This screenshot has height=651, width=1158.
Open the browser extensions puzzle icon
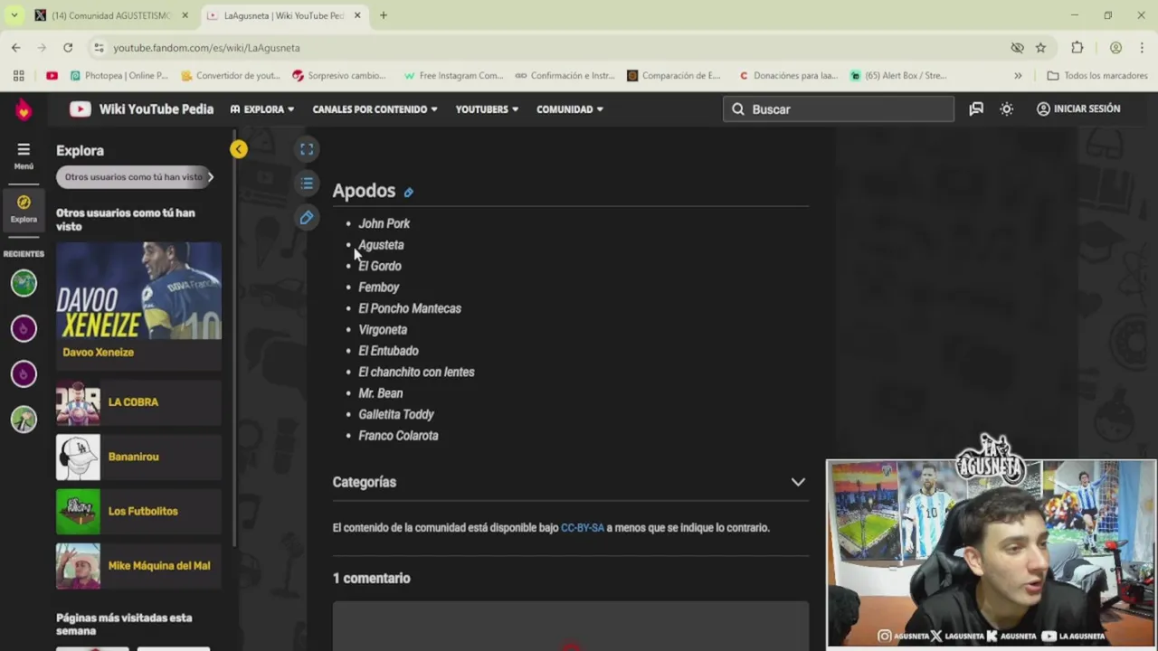click(x=1077, y=48)
